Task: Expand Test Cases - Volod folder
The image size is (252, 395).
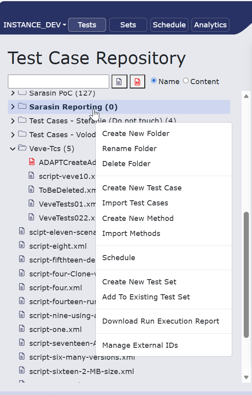Action: [x=13, y=135]
